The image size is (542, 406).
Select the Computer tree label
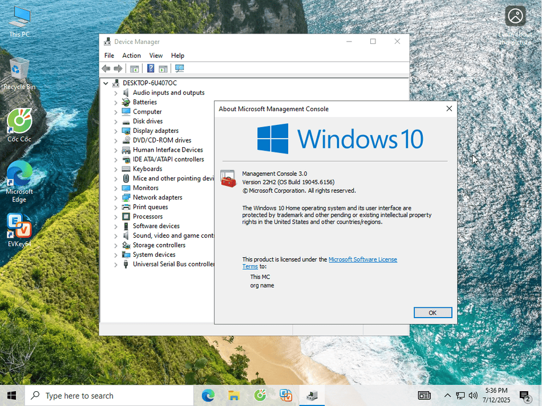147,112
